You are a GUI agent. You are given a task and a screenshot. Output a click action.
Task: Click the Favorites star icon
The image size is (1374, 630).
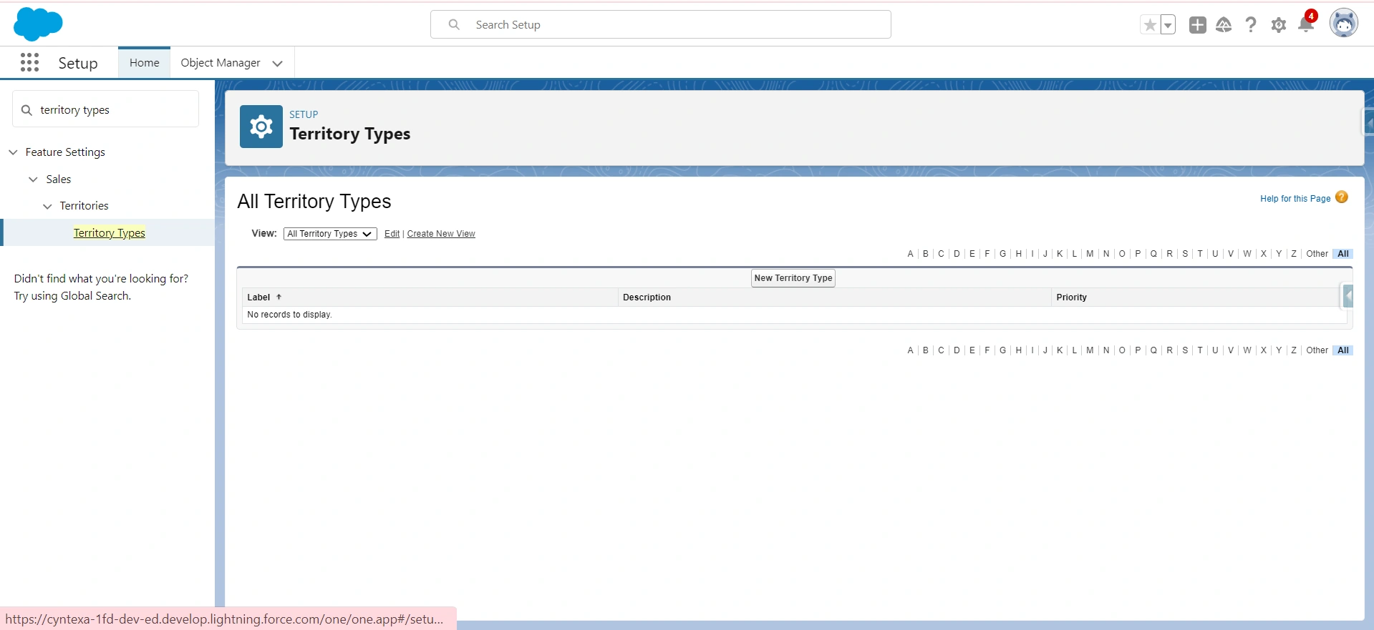(1150, 25)
